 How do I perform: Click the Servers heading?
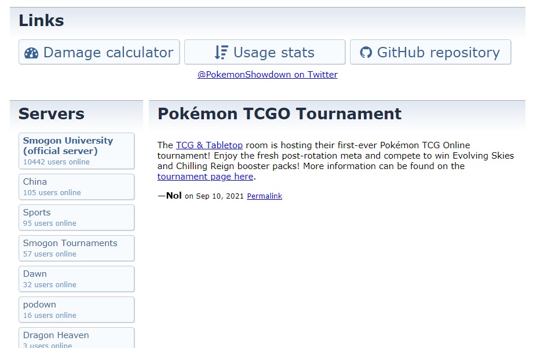pos(52,113)
